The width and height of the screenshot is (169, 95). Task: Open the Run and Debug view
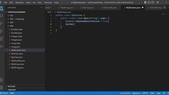1,31
